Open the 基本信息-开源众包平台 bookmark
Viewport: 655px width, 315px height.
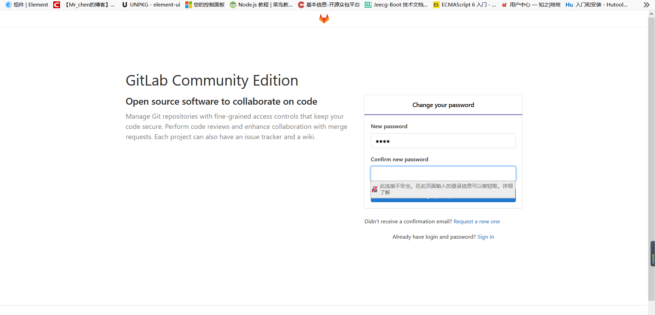[x=329, y=5]
